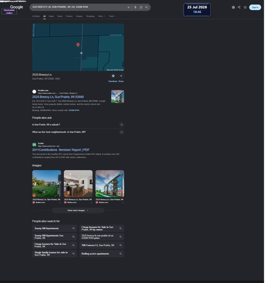Submit search with the magnifier icon
Screen dimensions: 267x283
coord(146,7)
